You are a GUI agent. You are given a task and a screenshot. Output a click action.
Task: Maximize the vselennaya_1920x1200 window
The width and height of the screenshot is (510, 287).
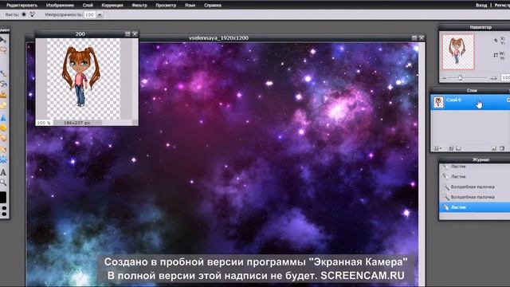(x=414, y=37)
